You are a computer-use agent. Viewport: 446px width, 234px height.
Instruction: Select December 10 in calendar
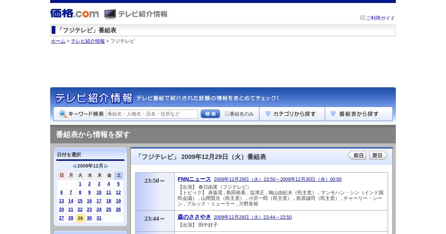click(99, 192)
